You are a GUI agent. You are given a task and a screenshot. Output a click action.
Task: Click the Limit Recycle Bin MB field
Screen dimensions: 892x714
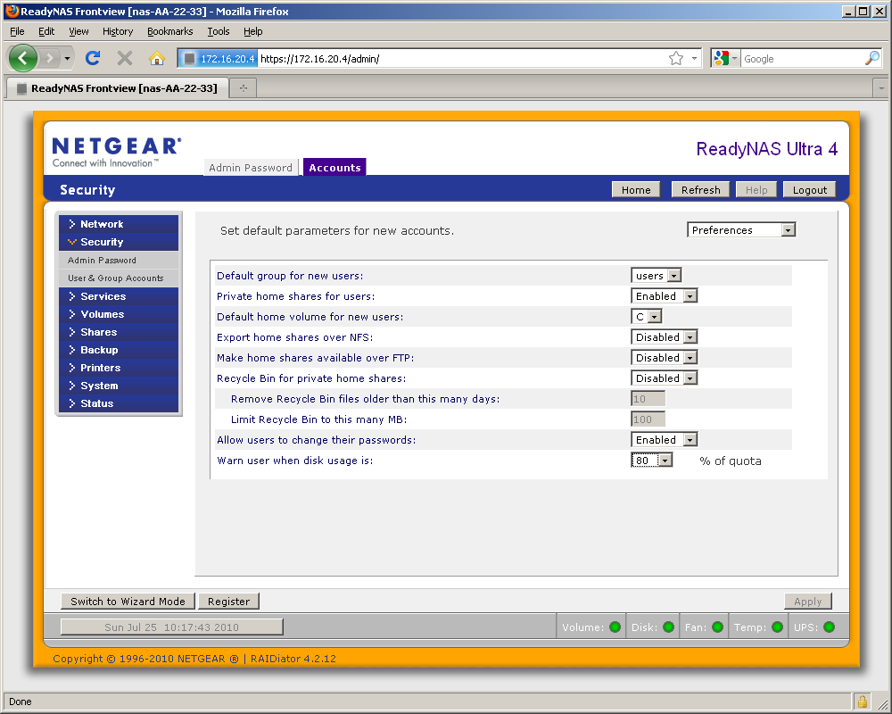(648, 419)
